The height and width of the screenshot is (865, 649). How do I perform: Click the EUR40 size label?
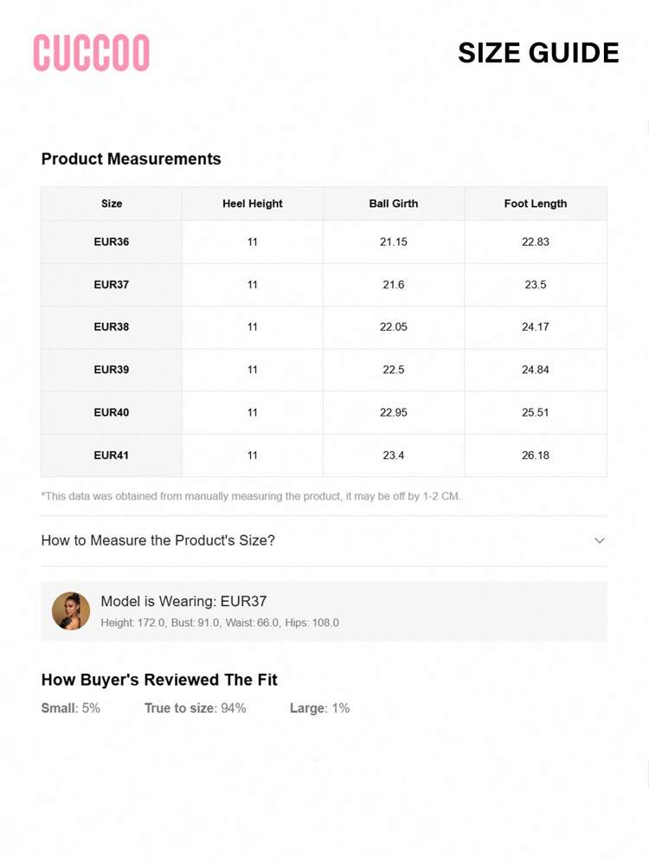coord(112,412)
